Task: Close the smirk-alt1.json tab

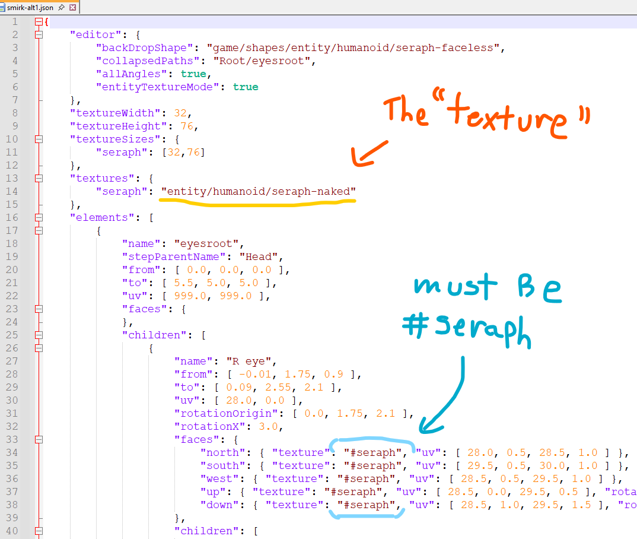Action: coord(72,8)
